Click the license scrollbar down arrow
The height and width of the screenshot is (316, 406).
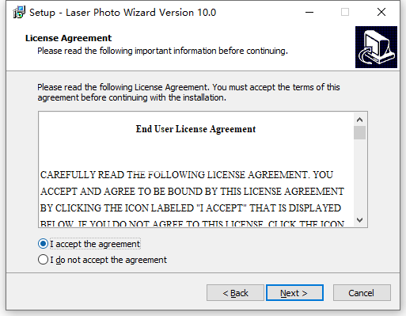pyautogui.click(x=359, y=219)
